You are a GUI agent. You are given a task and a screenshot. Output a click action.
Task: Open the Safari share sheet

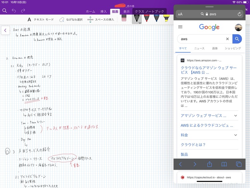(x=210, y=164)
